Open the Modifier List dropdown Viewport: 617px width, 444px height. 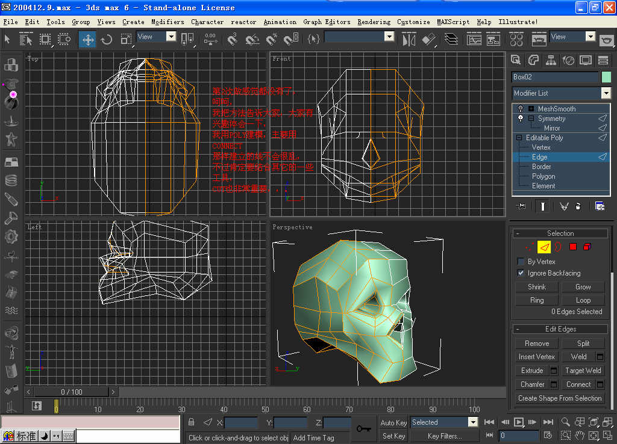coord(606,93)
